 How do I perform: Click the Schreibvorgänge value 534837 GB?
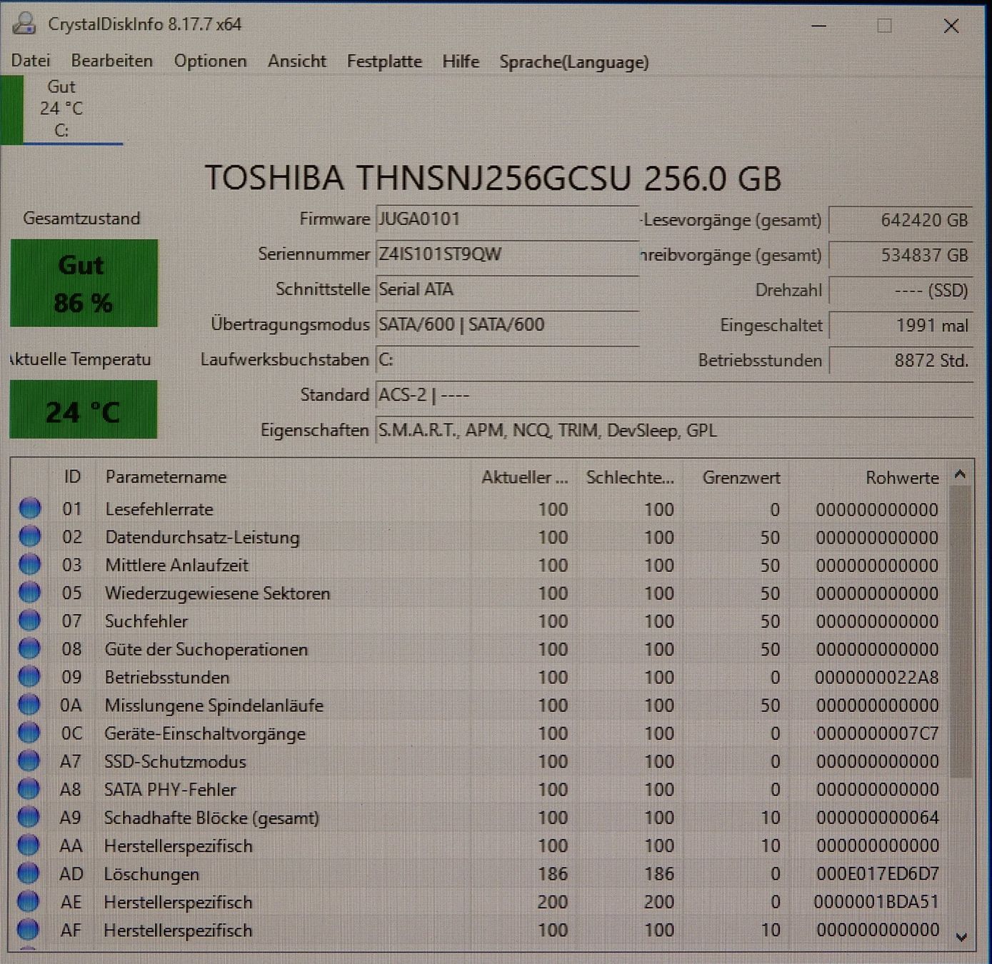901,255
